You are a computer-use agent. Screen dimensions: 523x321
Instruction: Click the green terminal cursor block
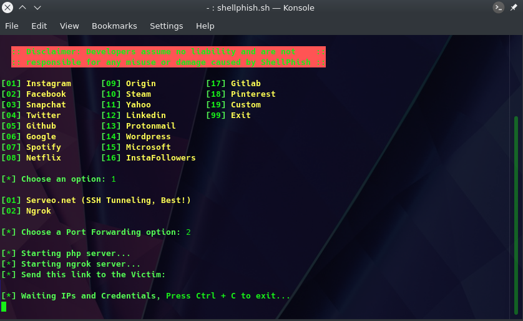4,306
